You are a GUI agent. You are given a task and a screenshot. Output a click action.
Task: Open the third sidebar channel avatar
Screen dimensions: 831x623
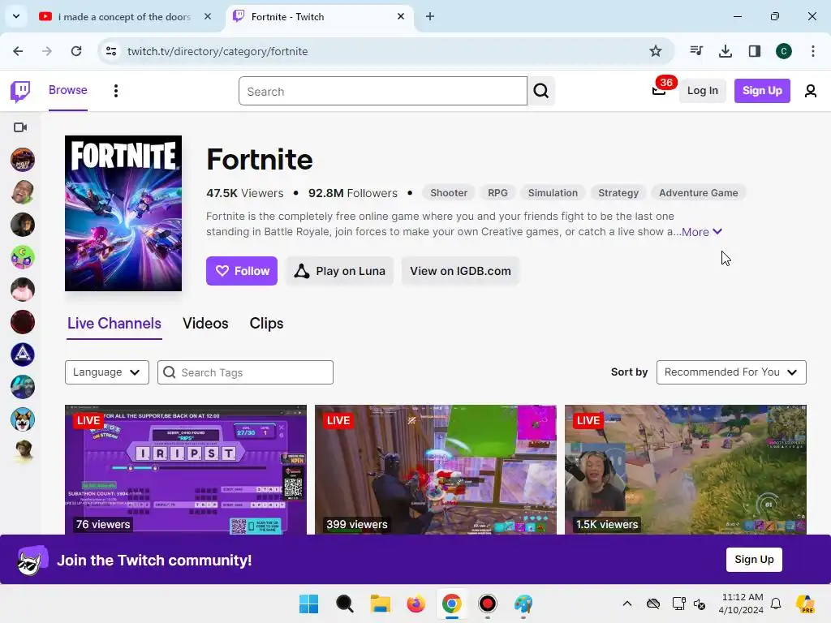point(23,225)
